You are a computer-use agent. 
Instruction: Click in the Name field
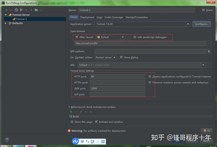point(136,10)
